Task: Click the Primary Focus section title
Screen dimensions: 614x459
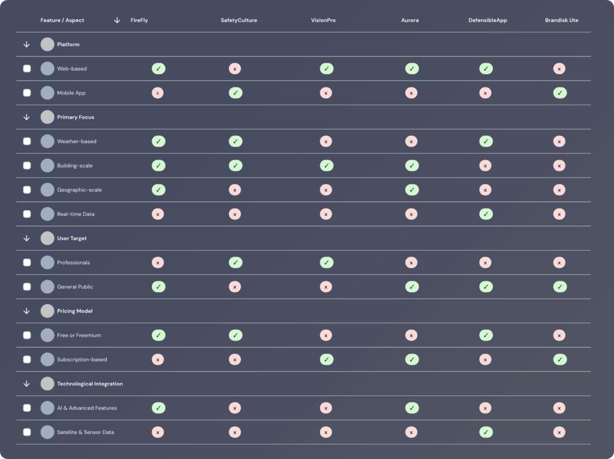Action: [76, 117]
